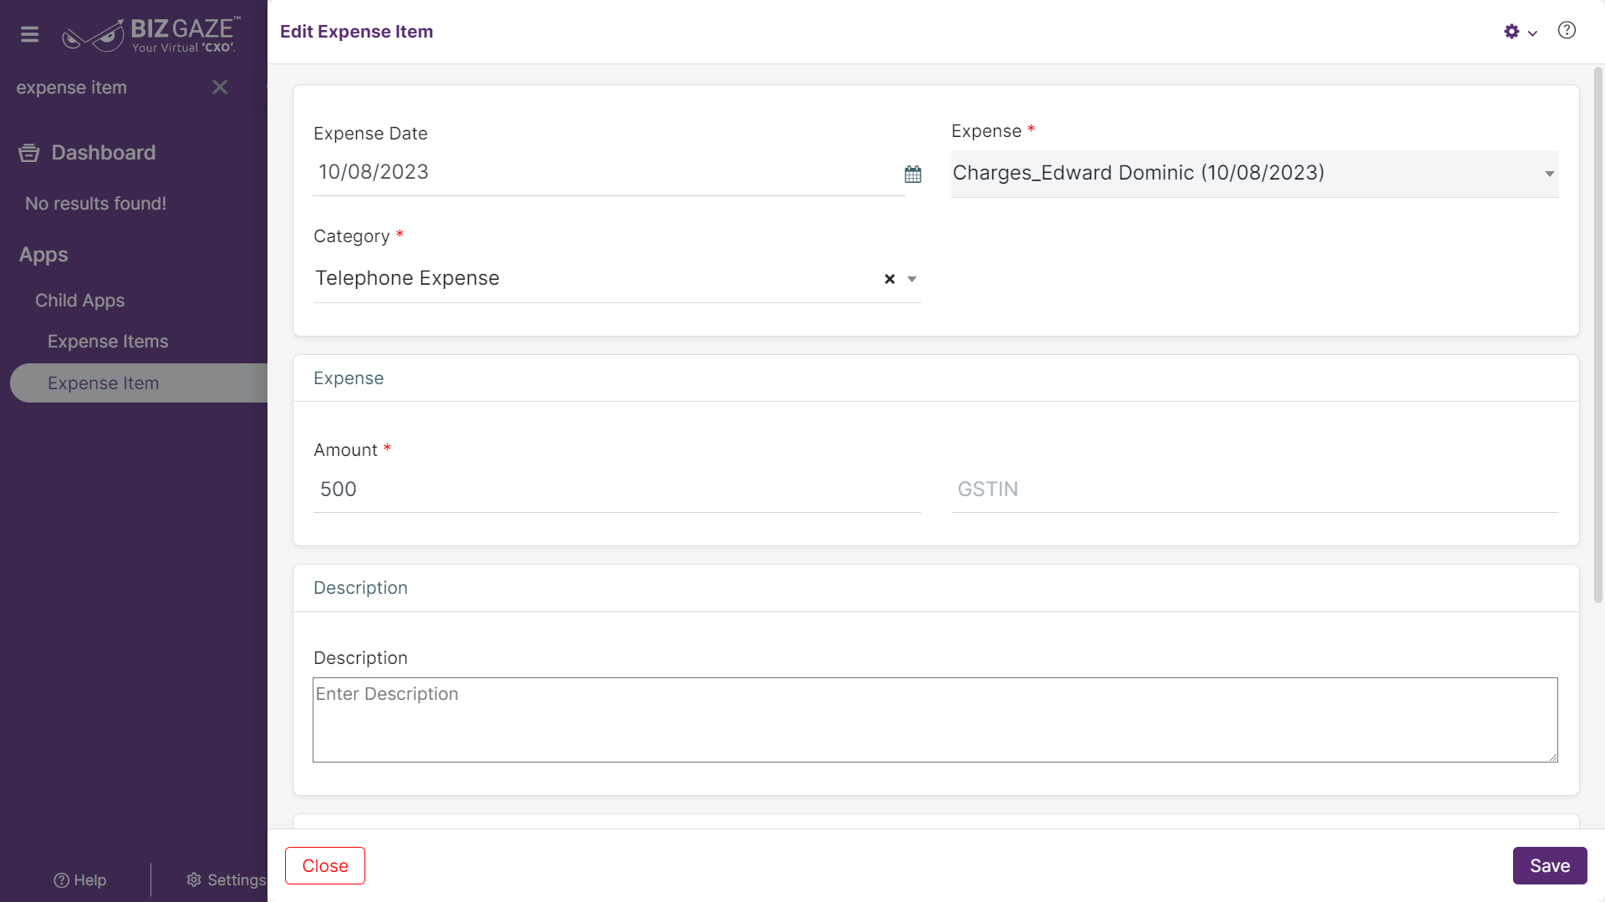Image resolution: width=1605 pixels, height=902 pixels.
Task: Click the vertical page scrollbar
Action: [x=1598, y=334]
